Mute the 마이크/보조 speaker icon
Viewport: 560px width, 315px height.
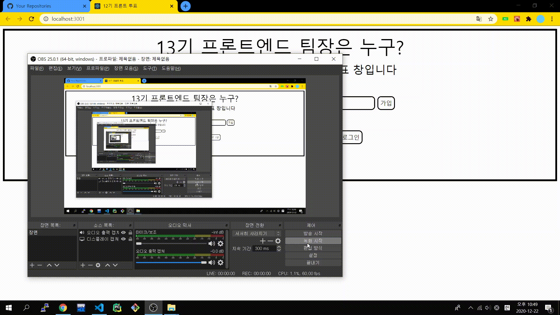[x=212, y=244]
